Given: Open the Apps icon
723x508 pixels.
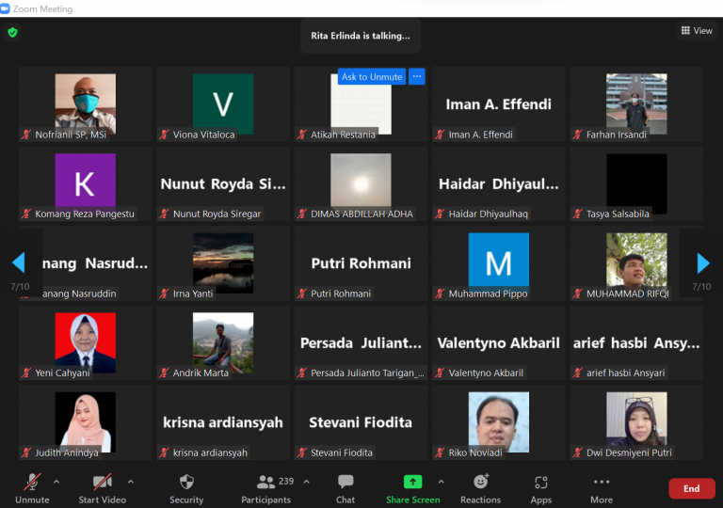Looking at the screenshot, I should click(x=541, y=483).
